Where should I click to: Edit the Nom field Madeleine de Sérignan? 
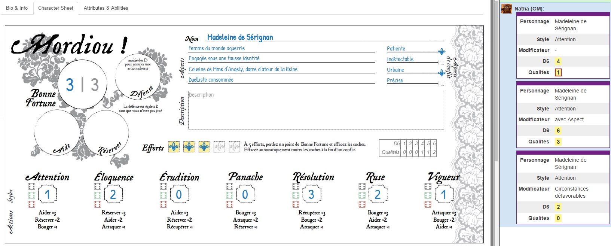325,37
